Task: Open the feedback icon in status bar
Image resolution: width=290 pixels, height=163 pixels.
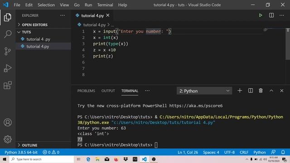Action: 273,152
